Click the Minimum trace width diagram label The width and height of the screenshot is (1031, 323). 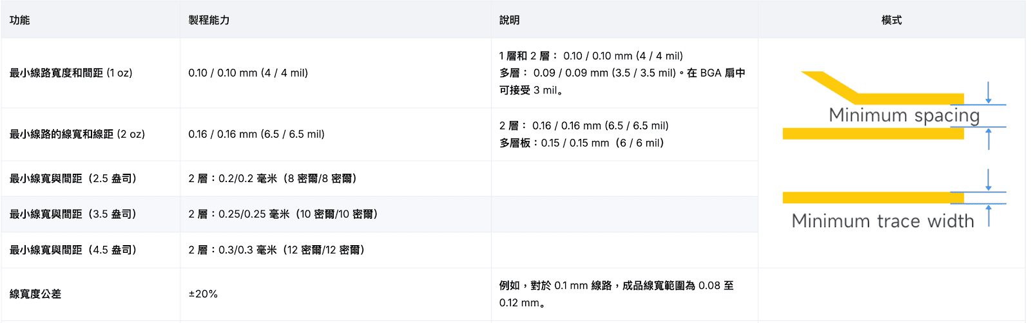pos(883,221)
